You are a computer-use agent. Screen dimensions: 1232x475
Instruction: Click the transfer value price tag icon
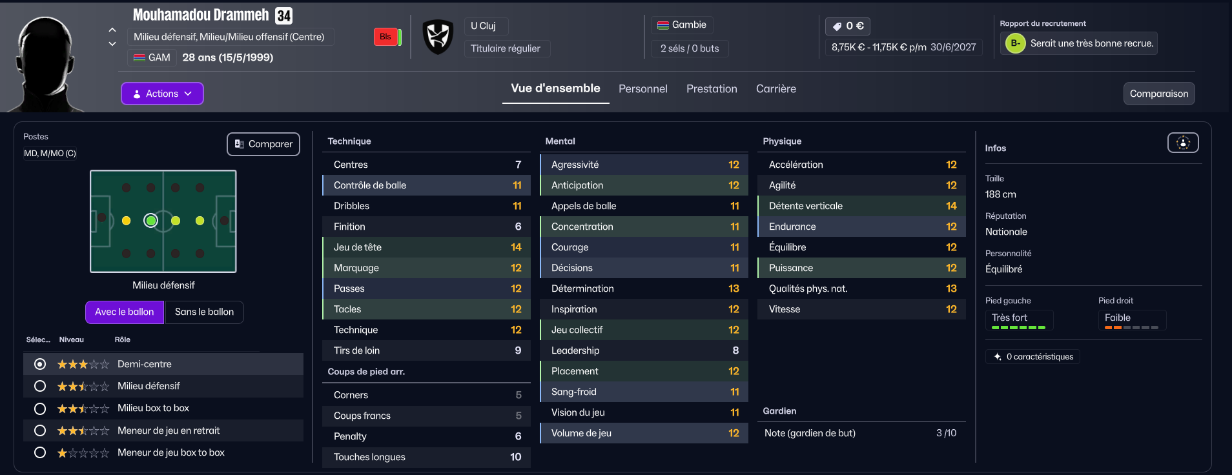837,26
